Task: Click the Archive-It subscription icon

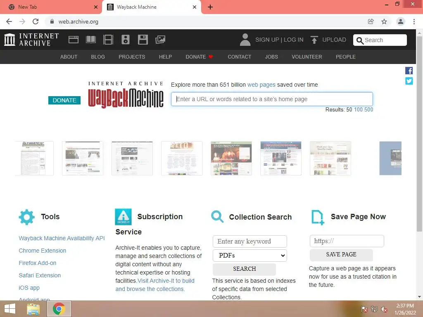Action: click(123, 217)
